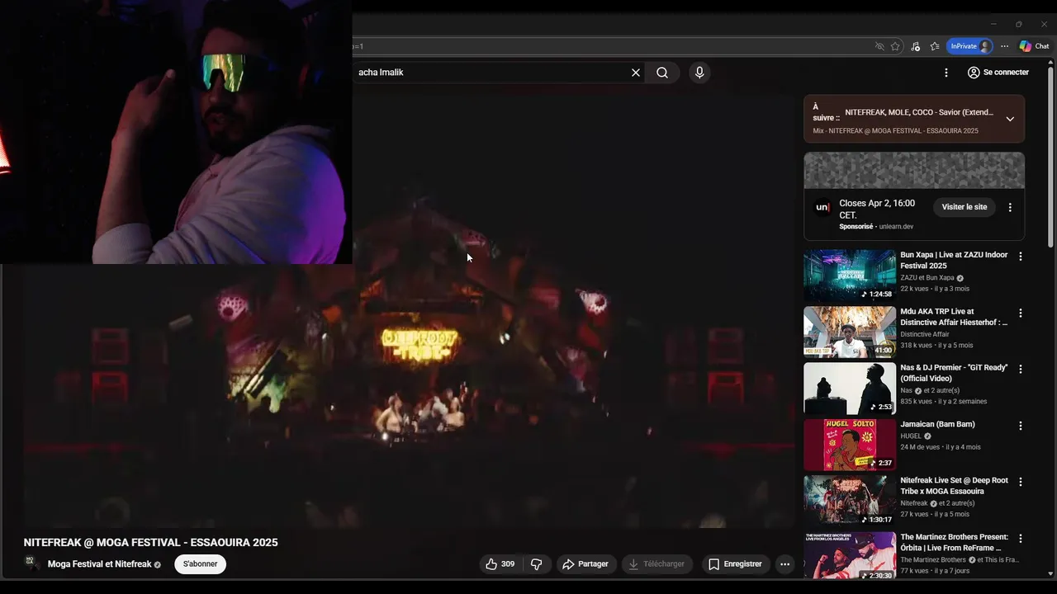Click S'abonner subscribe button
Viewport: 1057px width, 594px height.
[200, 564]
